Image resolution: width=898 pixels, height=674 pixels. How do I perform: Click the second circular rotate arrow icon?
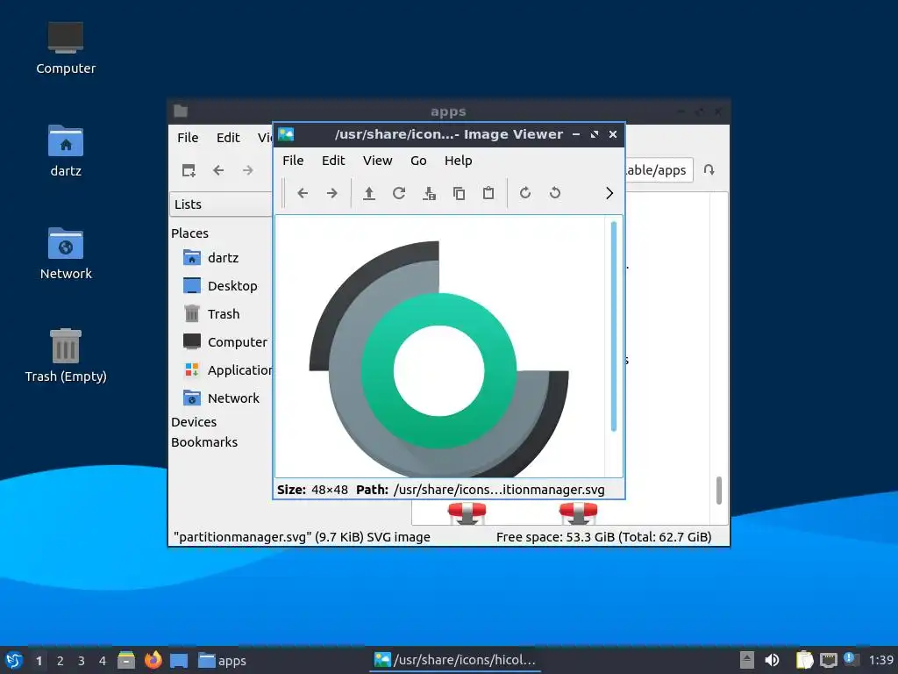(x=555, y=193)
